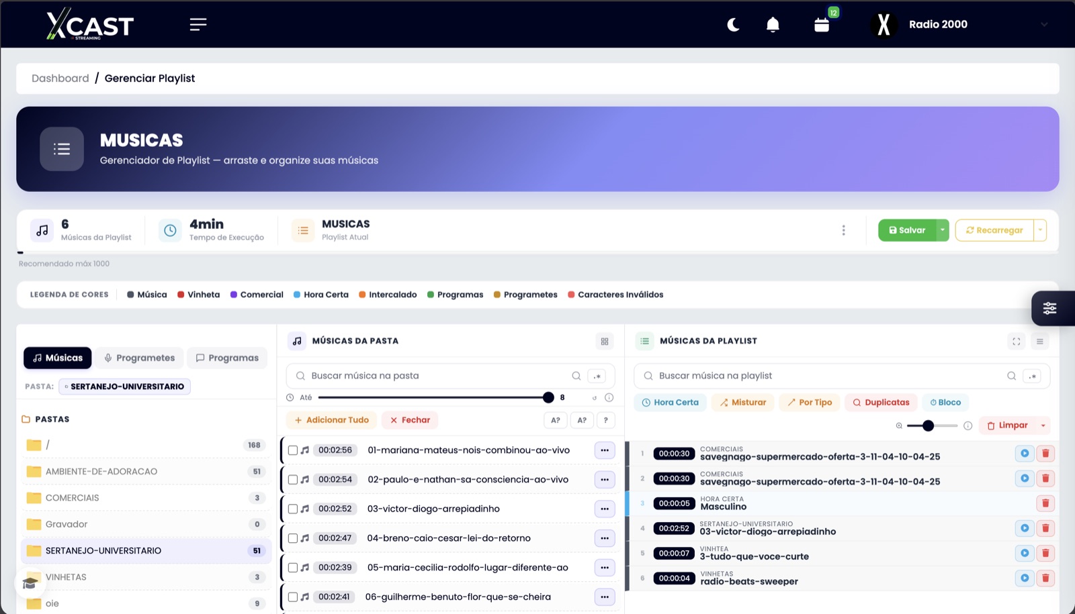
Task: Open the VINHETAS folder
Action: coord(146,577)
